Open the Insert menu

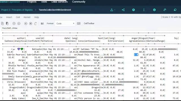point(9,17)
